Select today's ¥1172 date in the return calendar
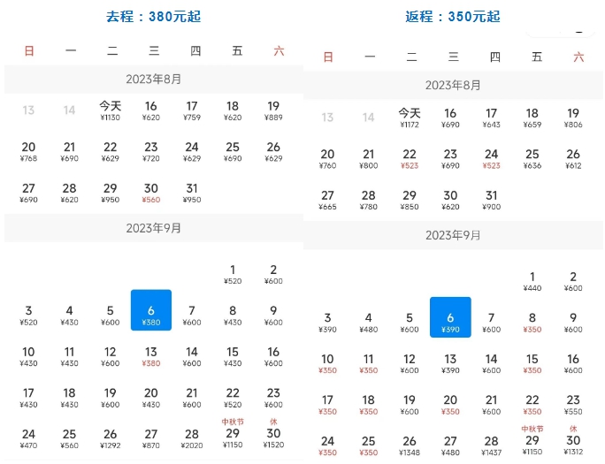The height and width of the screenshot is (464, 605). [x=409, y=118]
